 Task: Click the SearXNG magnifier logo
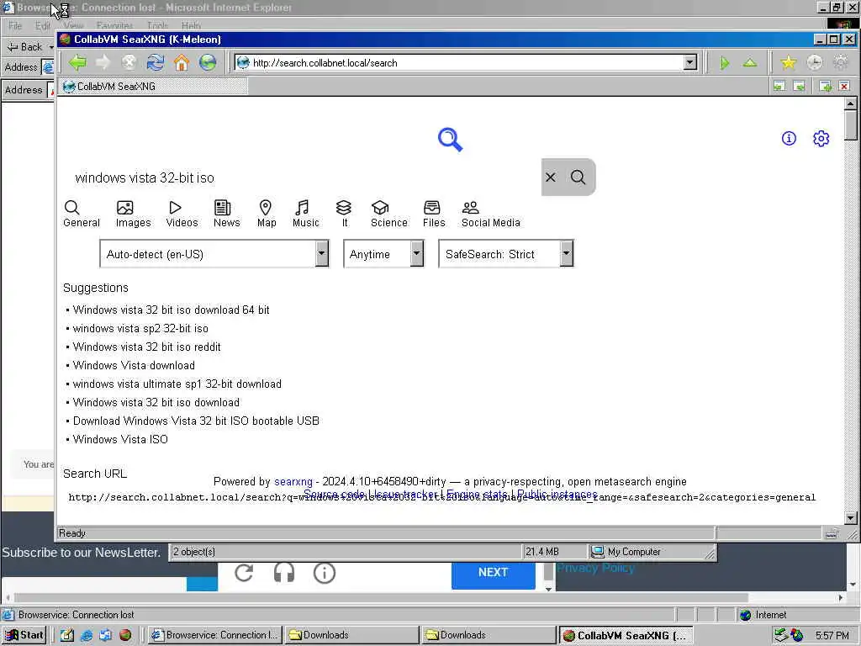[451, 139]
